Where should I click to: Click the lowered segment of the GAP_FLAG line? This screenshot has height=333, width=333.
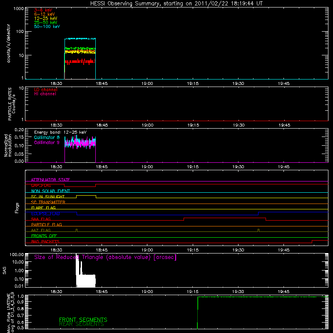click(x=80, y=186)
